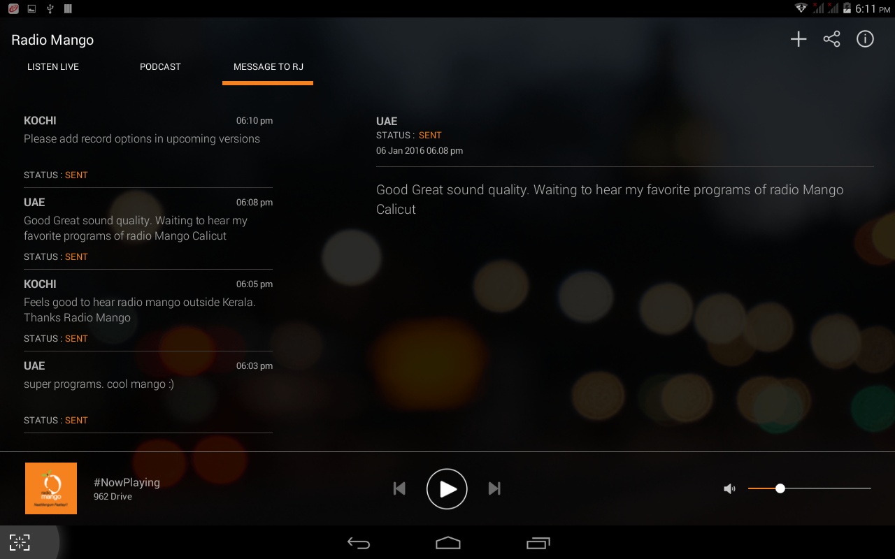Viewport: 895px width, 559px height.
Task: Open the Kochi message about record options
Action: (x=148, y=147)
